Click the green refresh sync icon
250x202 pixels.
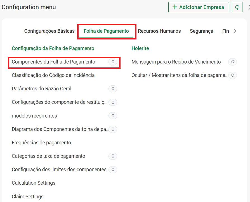coord(237,7)
